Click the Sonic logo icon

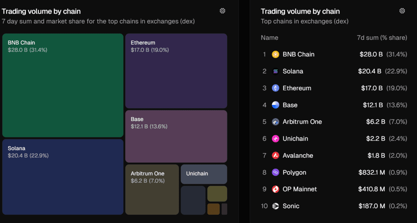276,206
